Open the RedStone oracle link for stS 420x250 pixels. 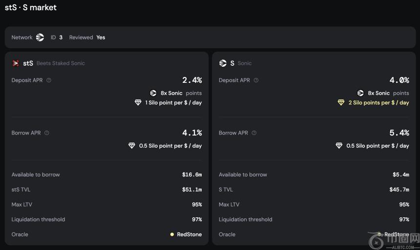(189, 234)
